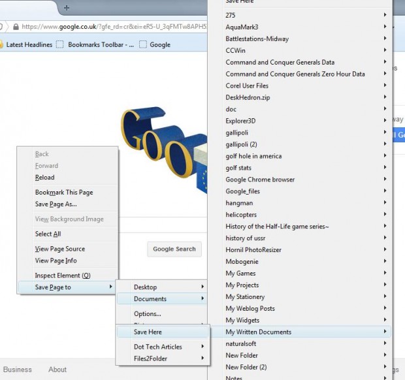Select the My Games folder
The width and height of the screenshot is (405, 380).
coord(300,274)
